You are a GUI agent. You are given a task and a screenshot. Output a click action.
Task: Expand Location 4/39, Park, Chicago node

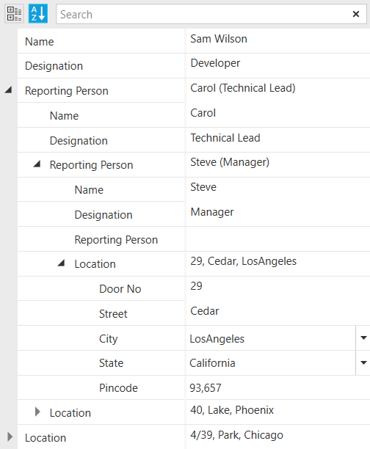(10, 437)
